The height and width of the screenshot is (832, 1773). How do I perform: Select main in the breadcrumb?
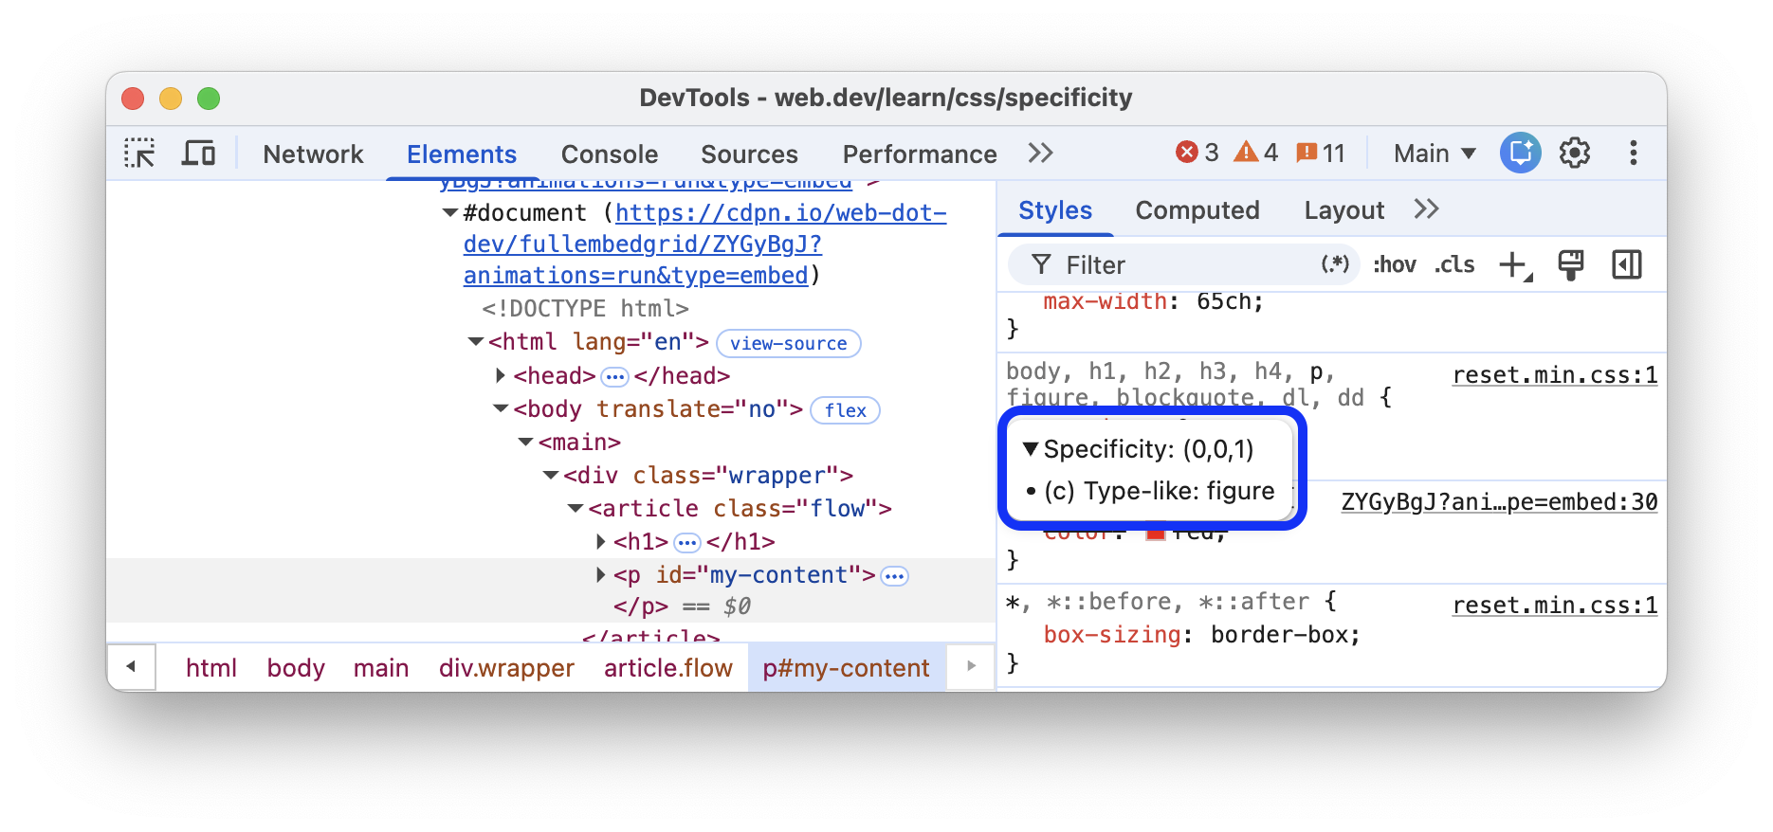point(381,668)
